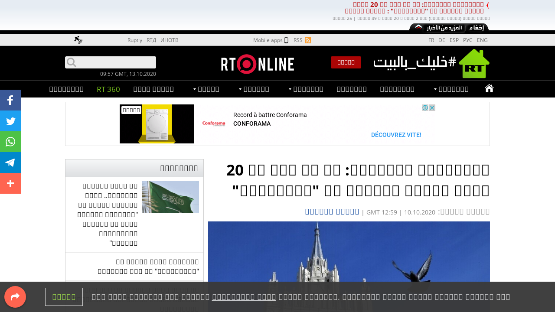Open the РТД link

[151, 40]
